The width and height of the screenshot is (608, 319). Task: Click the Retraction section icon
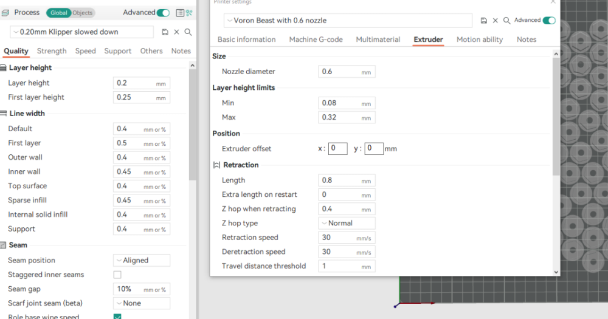(216, 165)
